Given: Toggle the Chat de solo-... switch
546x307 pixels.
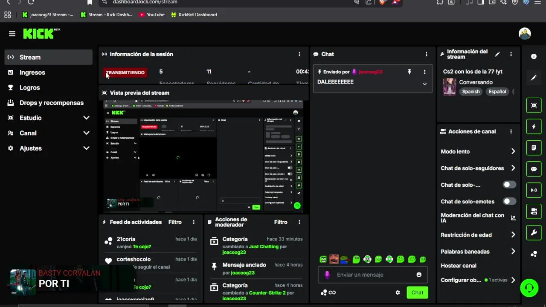Looking at the screenshot, I should (509, 185).
